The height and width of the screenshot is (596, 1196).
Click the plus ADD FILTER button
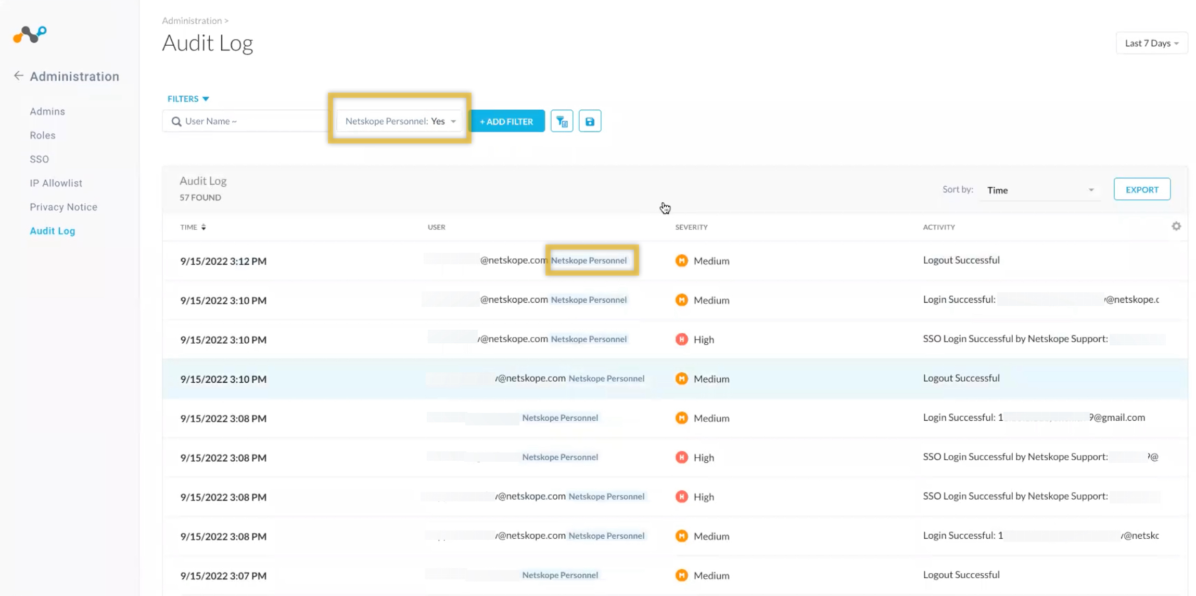click(506, 121)
